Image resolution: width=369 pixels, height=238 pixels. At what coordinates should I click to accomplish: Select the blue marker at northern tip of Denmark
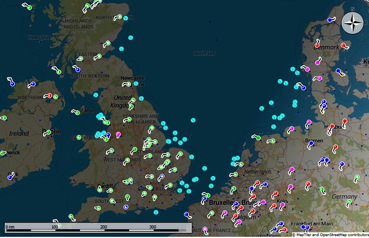tap(330, 20)
